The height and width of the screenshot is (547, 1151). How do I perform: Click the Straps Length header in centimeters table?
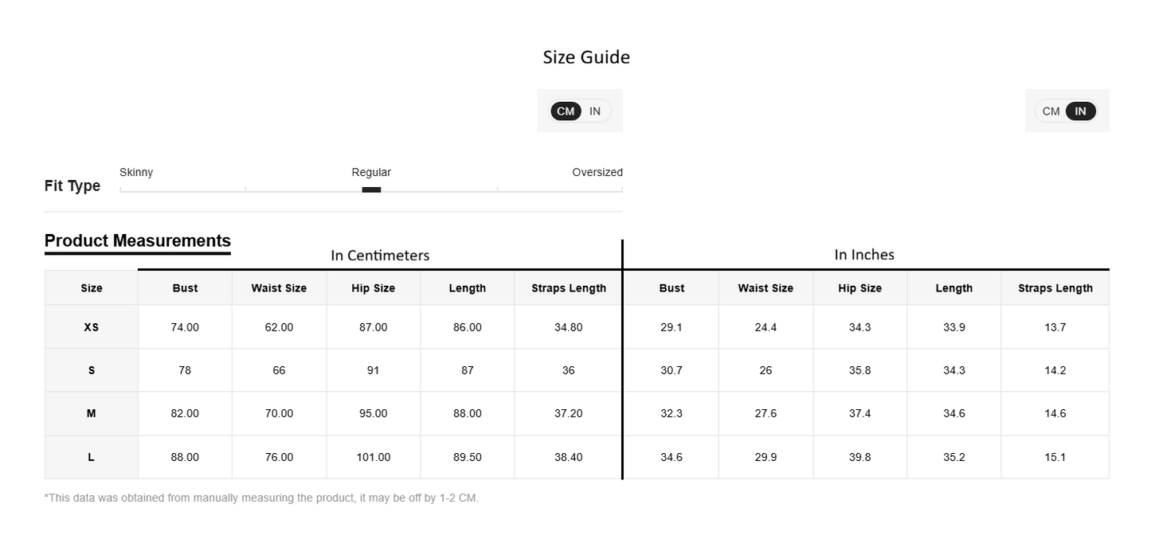569,288
